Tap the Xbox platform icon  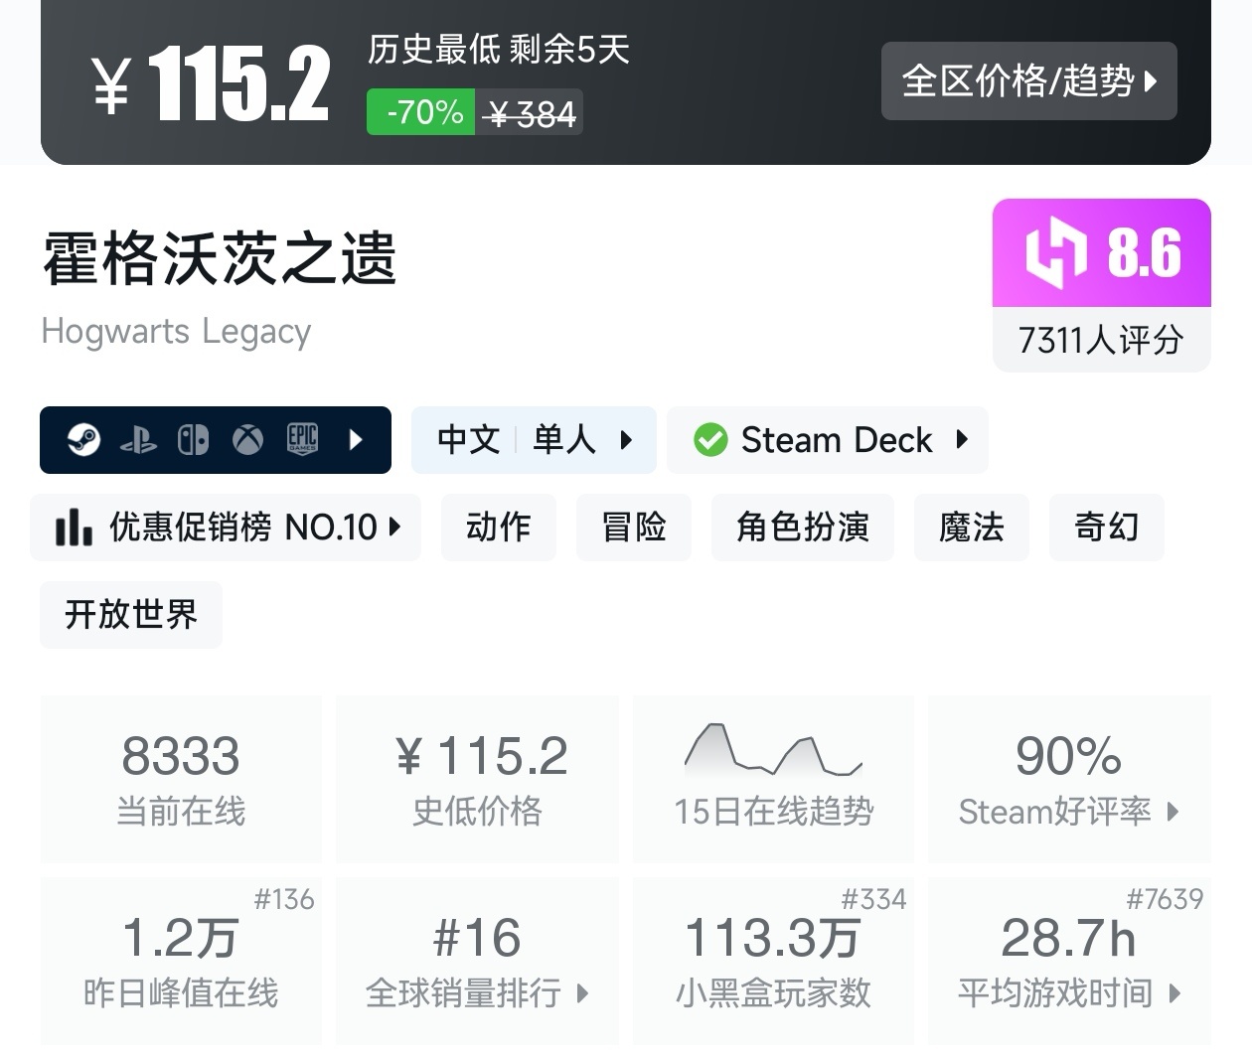coord(247,439)
